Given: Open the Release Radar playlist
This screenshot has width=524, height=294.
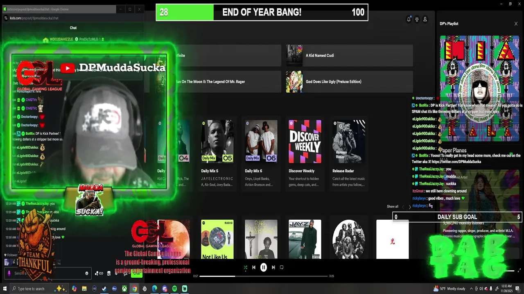Looking at the screenshot, I should click(x=349, y=153).
